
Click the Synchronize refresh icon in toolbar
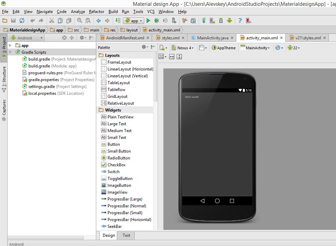22,21
